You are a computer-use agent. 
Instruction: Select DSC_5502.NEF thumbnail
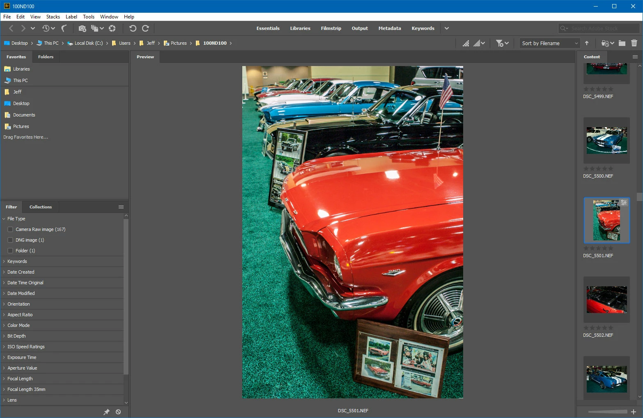pyautogui.click(x=606, y=299)
